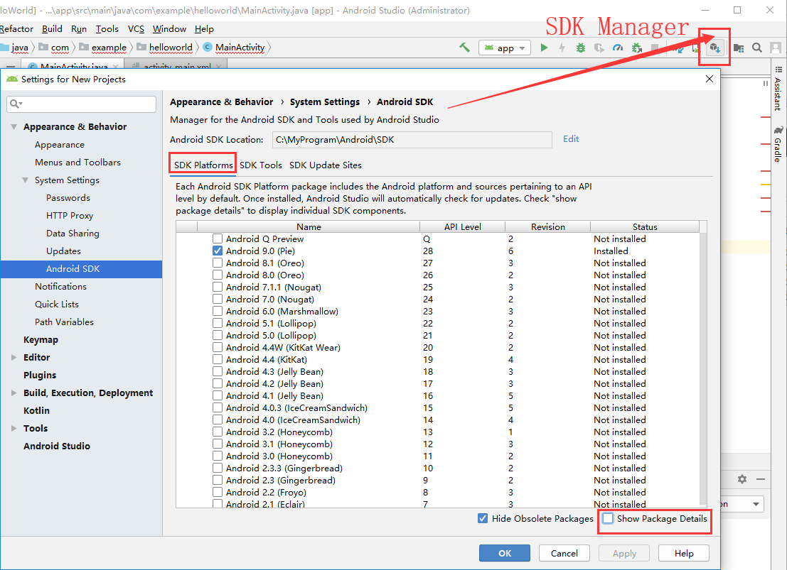
Task: Open the Project Structure folder icon
Action: point(739,48)
